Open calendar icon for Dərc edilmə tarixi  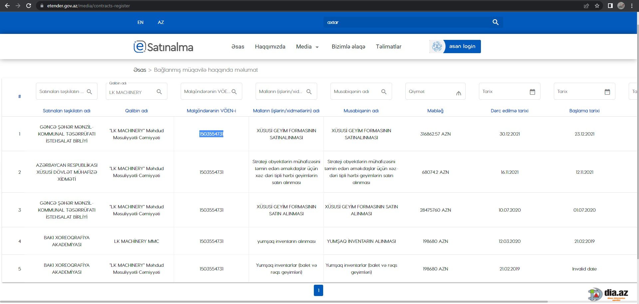(x=532, y=92)
